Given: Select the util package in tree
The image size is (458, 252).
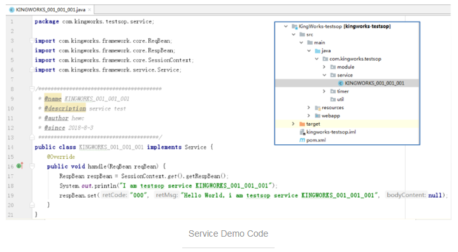Looking at the screenshot, I should tap(340, 100).
